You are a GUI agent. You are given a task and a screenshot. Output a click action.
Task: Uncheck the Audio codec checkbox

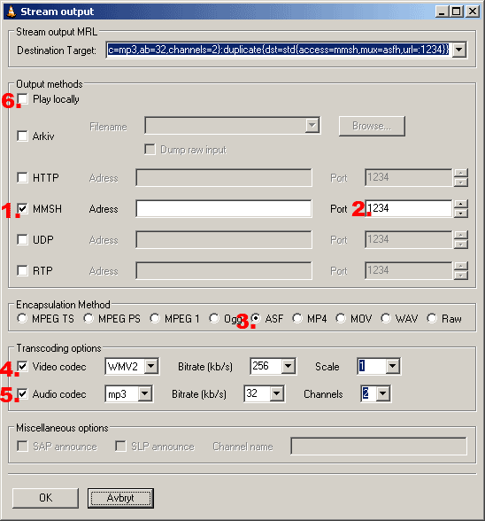point(23,394)
